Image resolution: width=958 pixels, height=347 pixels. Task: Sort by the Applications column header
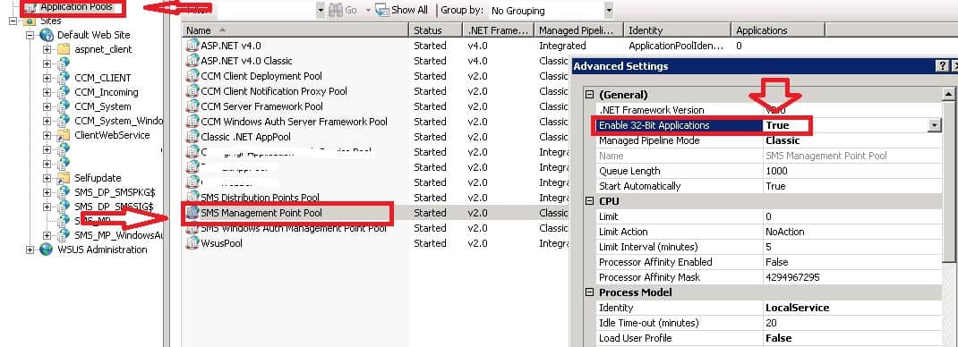click(778, 30)
